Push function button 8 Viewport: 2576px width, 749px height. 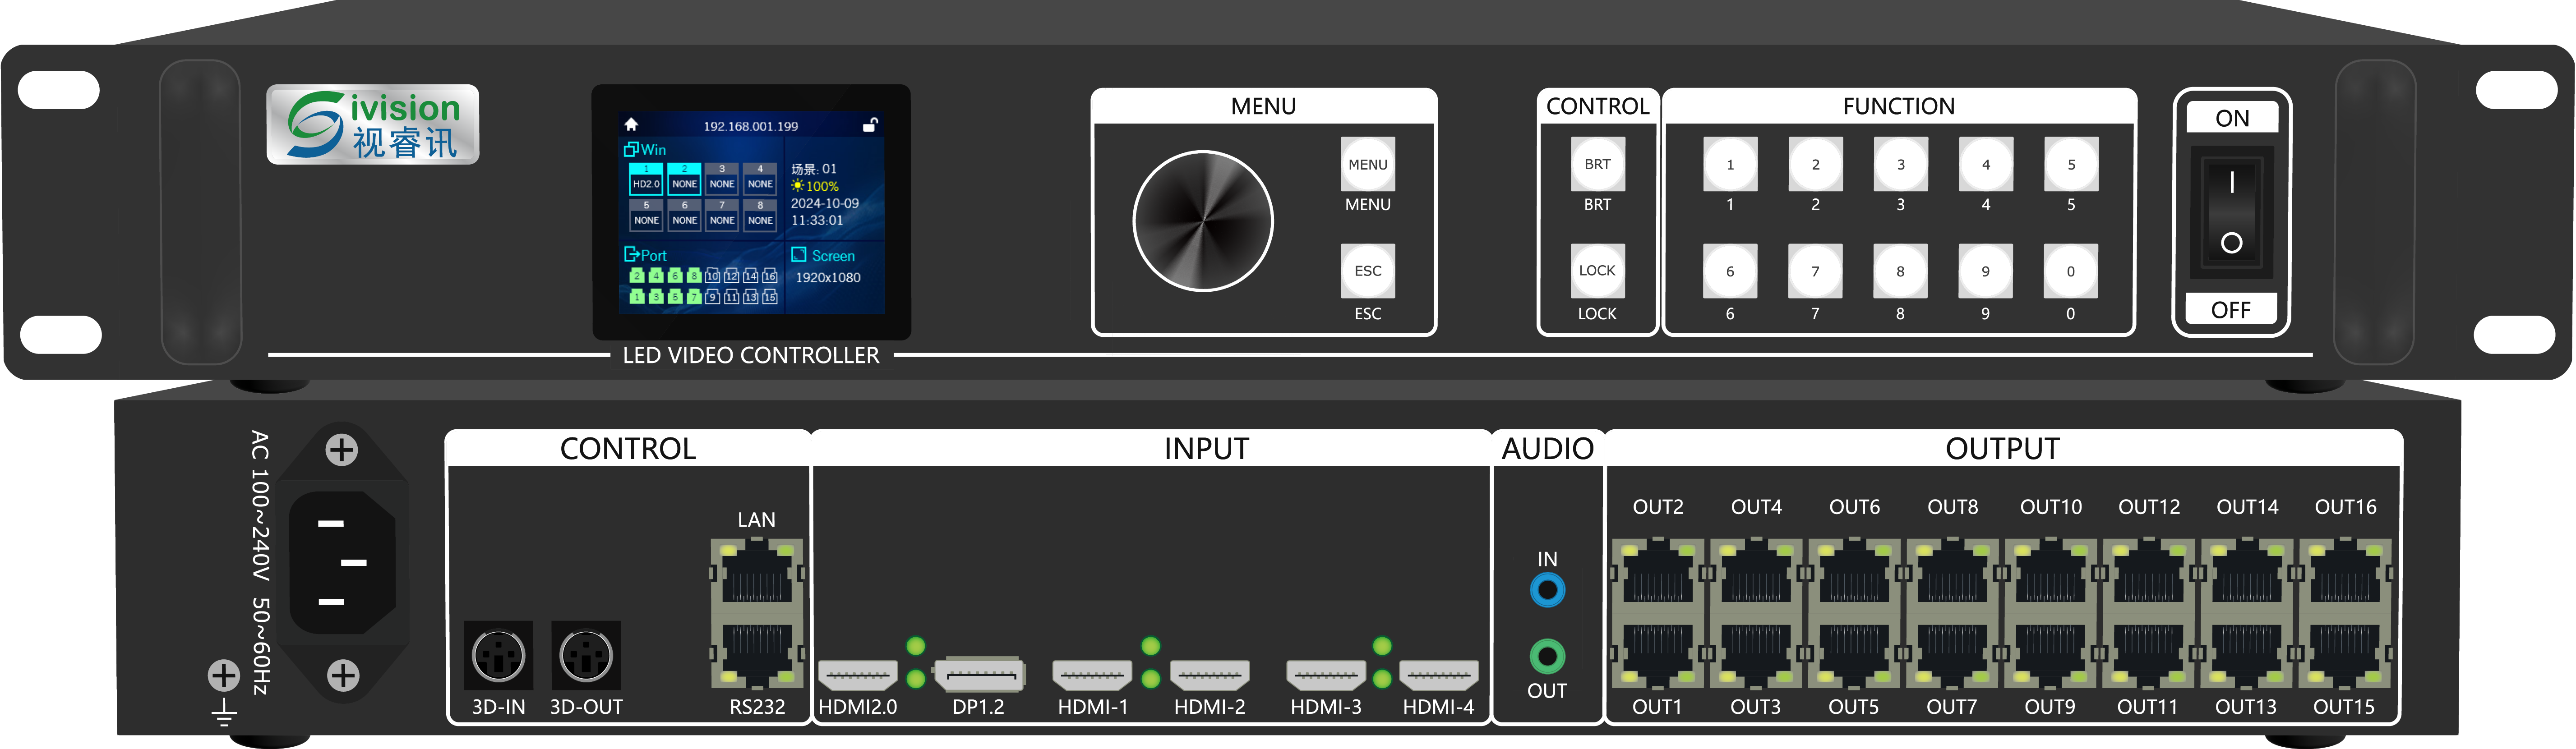point(1900,271)
